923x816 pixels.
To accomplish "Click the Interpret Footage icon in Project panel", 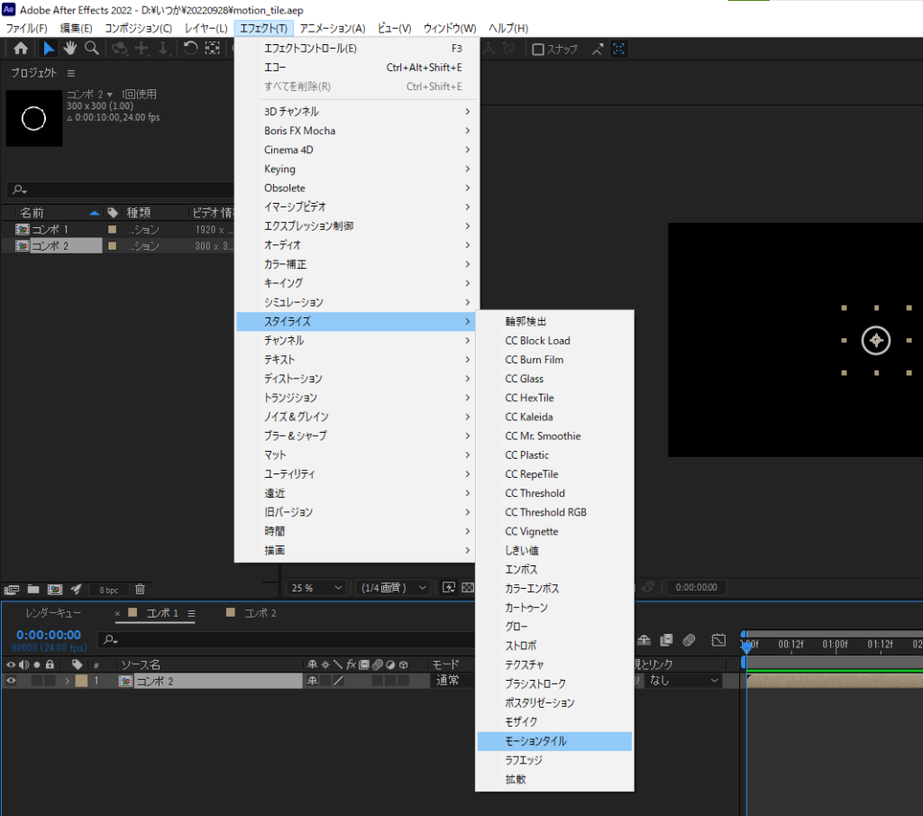I will pos(12,590).
